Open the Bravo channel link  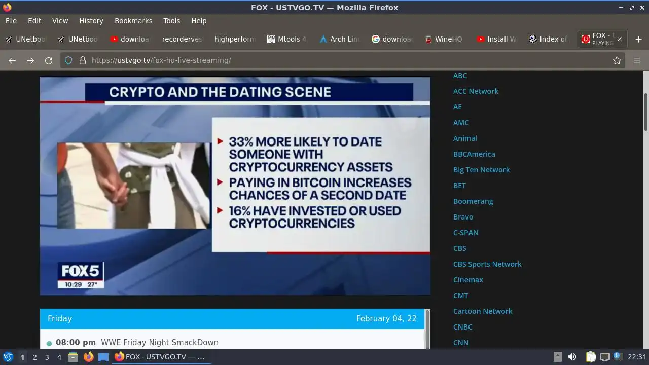click(463, 217)
